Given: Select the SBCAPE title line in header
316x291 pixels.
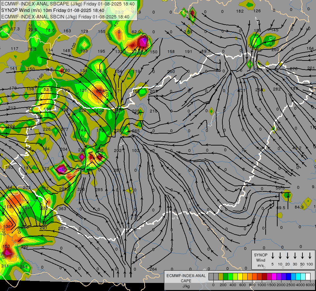Looking at the screenshot, I should click(x=68, y=4).
